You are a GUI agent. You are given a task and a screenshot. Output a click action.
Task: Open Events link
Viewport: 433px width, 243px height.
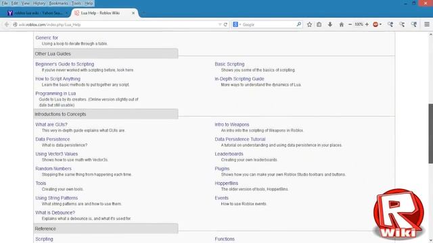221,198
